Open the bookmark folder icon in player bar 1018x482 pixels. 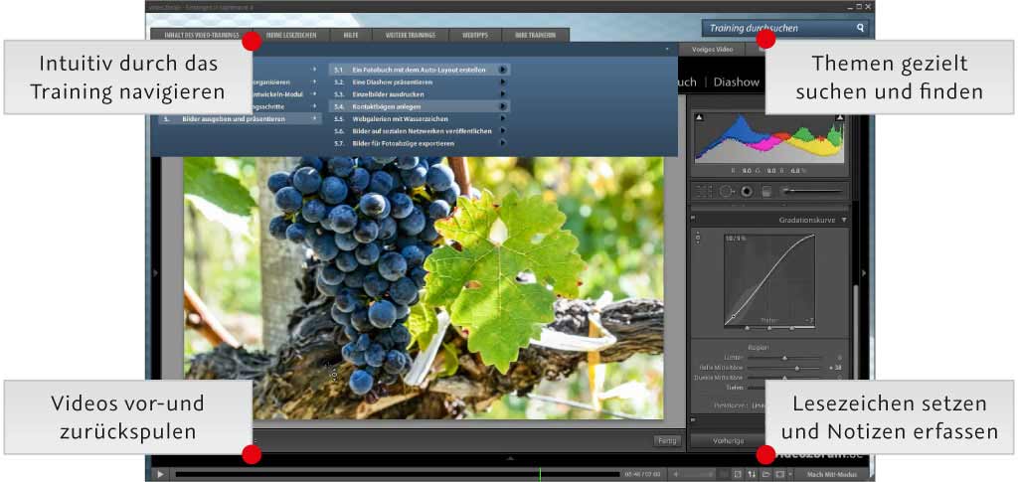[766, 474]
